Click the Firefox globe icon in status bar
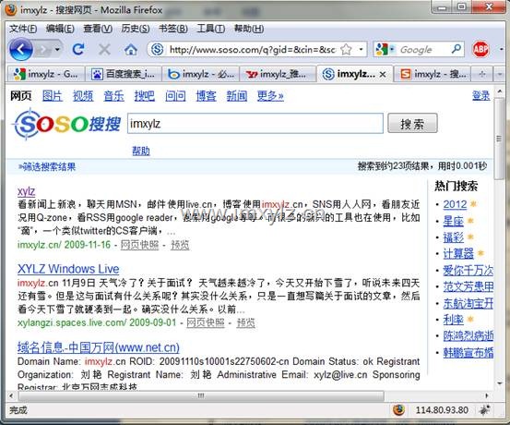The height and width of the screenshot is (425, 510). [x=398, y=409]
